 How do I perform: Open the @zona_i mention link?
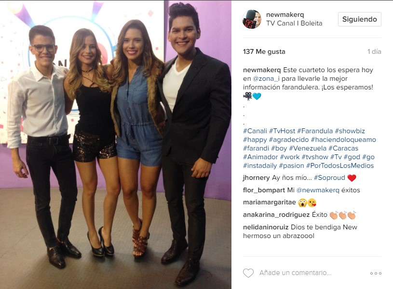266,79
